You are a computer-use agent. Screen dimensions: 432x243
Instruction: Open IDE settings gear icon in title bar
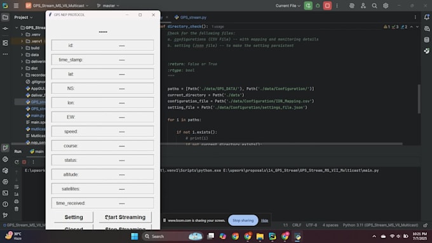pyautogui.click(x=386, y=6)
